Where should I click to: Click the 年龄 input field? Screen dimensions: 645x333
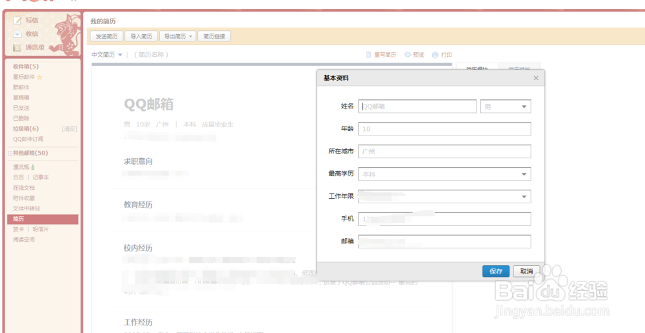click(444, 129)
